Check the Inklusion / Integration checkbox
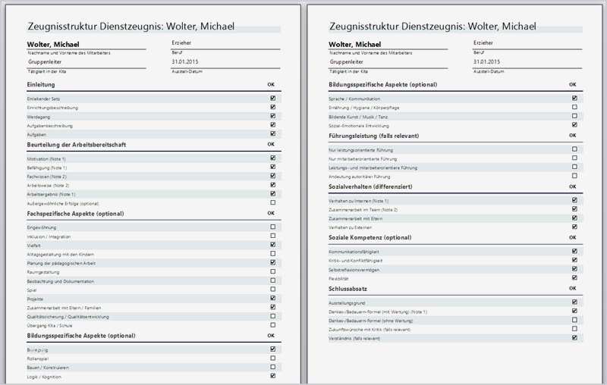The image size is (607, 385). 273,236
